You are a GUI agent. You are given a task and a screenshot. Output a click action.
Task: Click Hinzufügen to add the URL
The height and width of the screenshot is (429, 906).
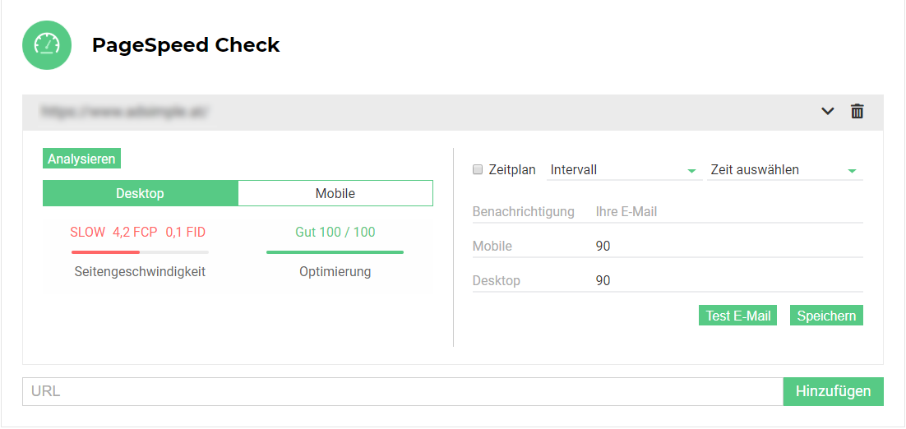[x=833, y=391]
